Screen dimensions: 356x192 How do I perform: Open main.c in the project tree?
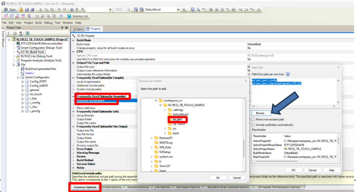coord(30,73)
